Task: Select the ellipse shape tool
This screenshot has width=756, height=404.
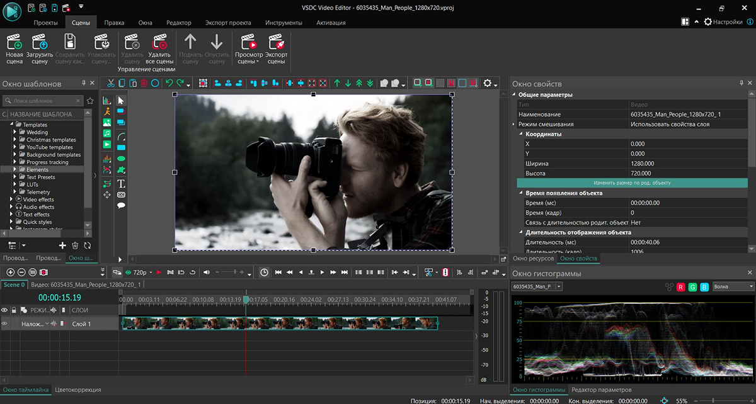Action: click(121, 159)
